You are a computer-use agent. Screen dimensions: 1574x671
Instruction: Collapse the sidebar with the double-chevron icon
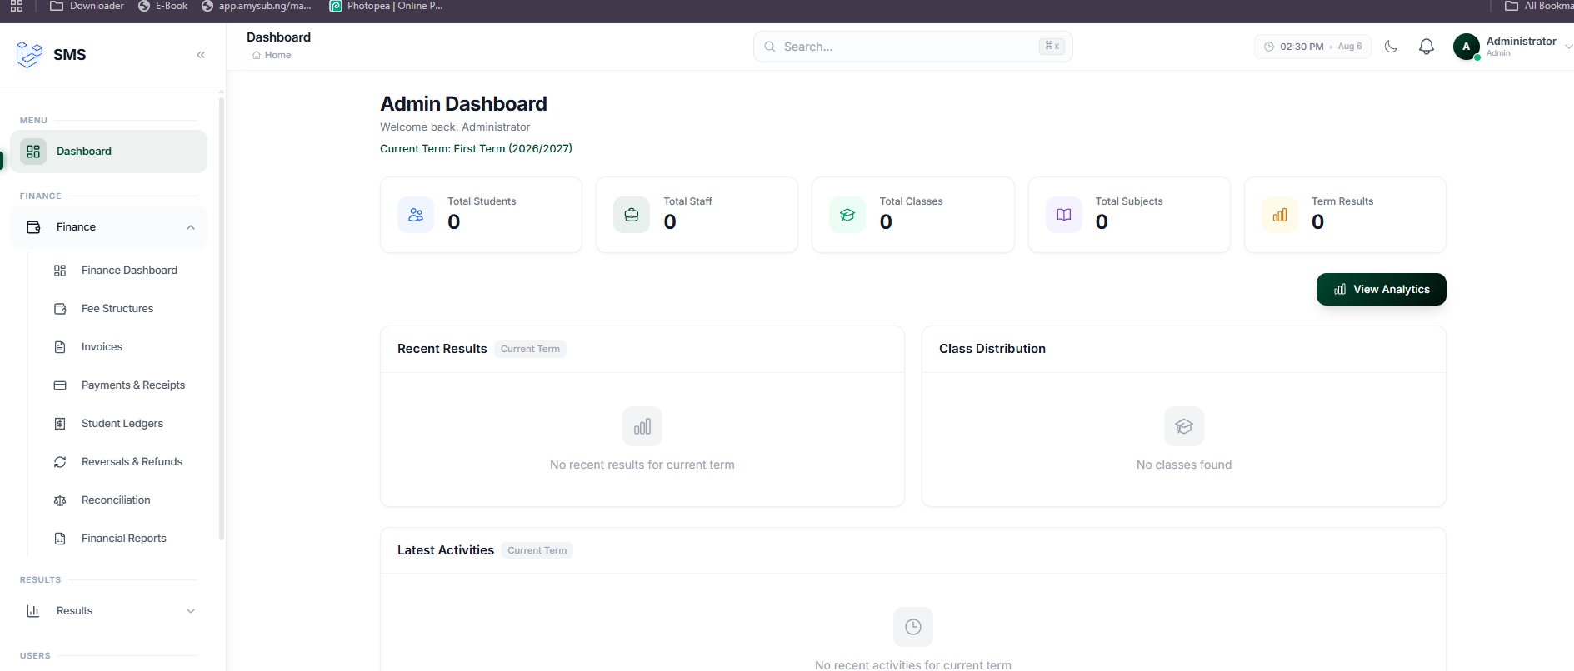tap(201, 55)
